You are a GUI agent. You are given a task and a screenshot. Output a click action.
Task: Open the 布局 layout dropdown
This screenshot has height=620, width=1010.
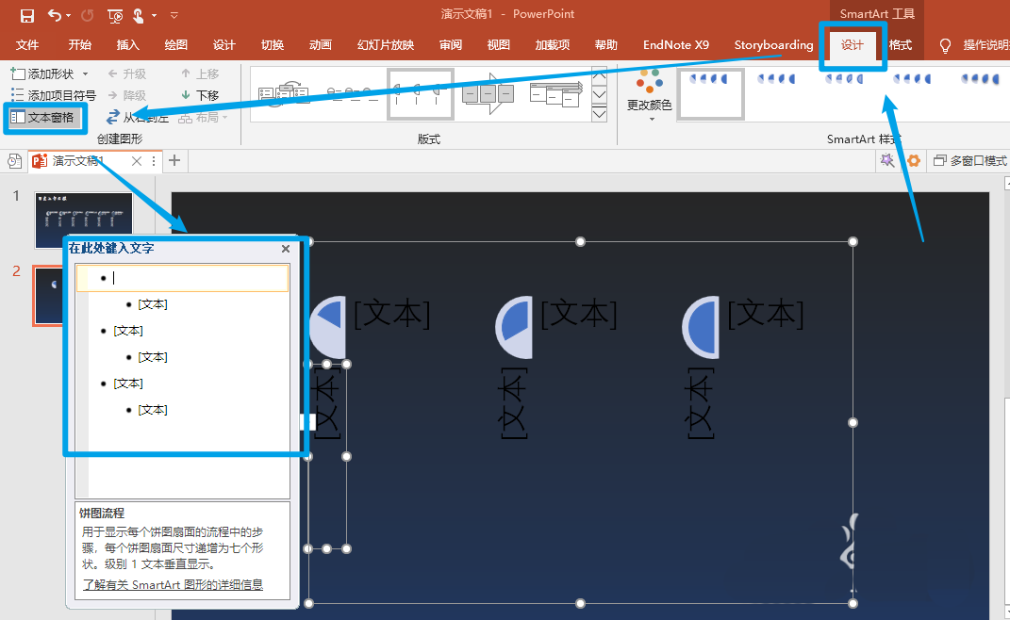click(x=203, y=117)
